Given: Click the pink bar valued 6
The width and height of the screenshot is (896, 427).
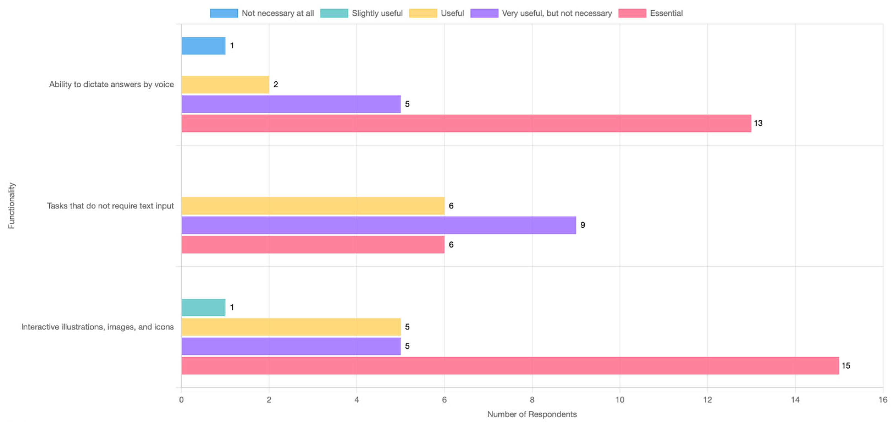Looking at the screenshot, I should pos(313,245).
